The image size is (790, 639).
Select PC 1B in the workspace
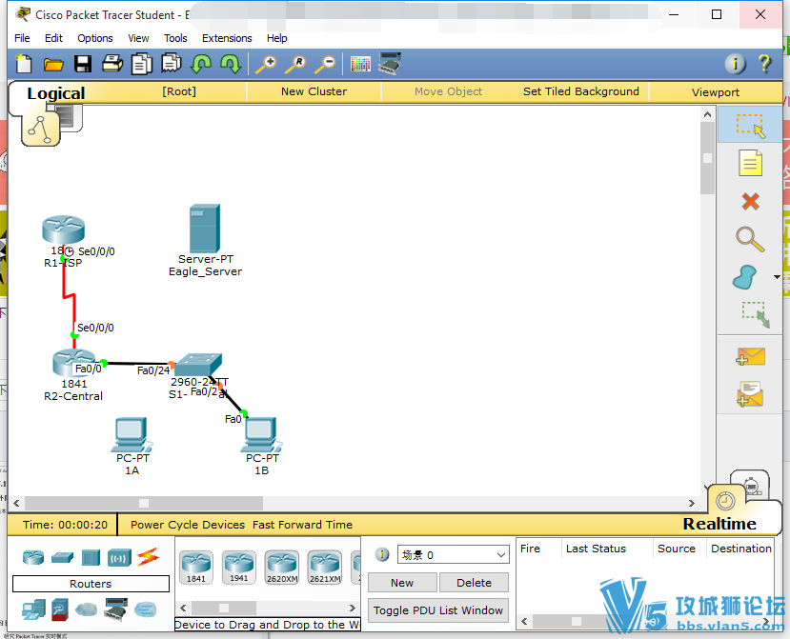pos(261,435)
